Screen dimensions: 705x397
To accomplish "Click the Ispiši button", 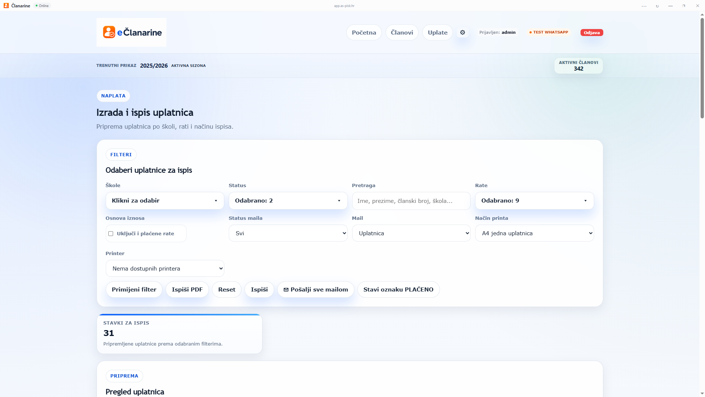I will click(x=259, y=290).
